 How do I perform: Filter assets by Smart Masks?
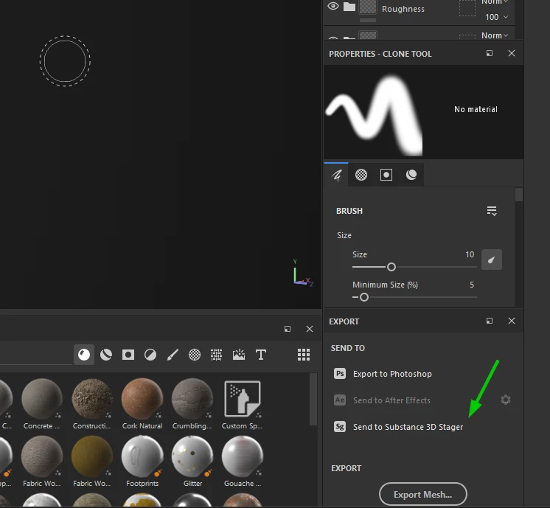click(x=128, y=355)
